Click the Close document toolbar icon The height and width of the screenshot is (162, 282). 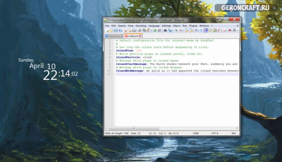[x=125, y=30]
